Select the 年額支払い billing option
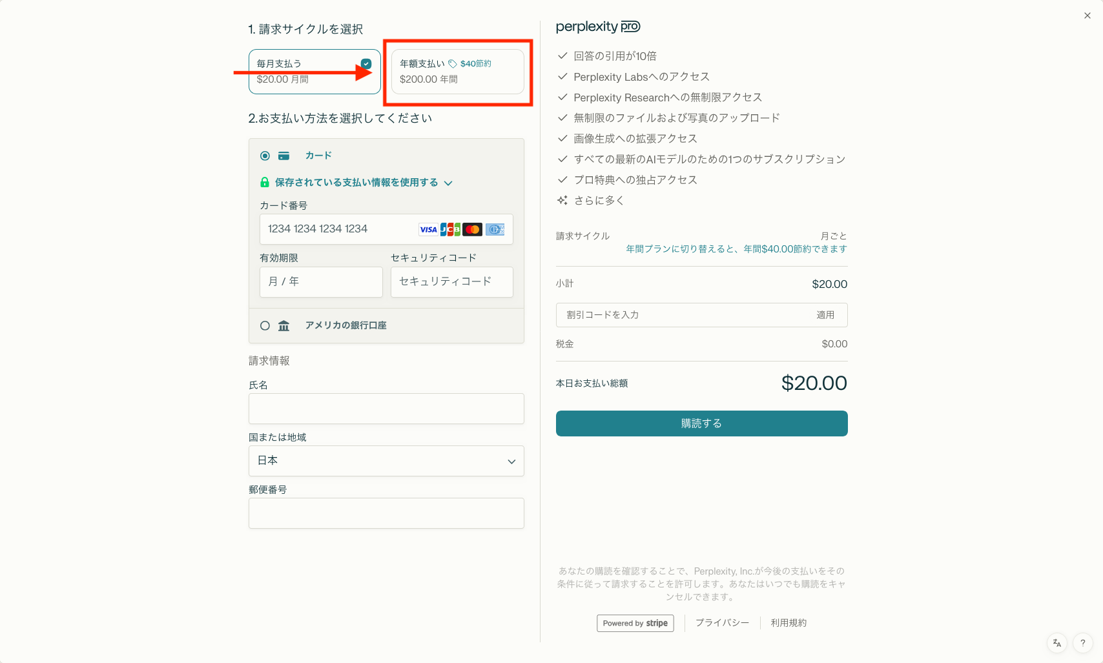Screen dimensions: 1103x663 tap(457, 72)
